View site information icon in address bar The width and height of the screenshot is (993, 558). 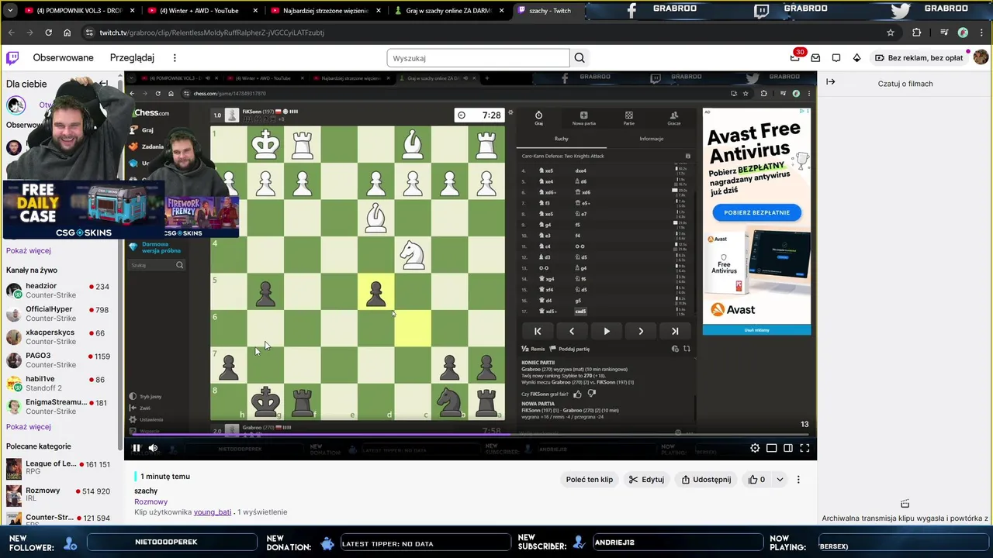click(89, 33)
